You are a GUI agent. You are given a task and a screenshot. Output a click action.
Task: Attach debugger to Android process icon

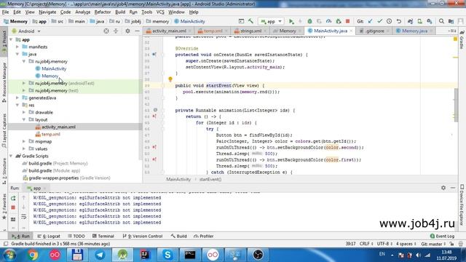pyautogui.click(x=338, y=21)
